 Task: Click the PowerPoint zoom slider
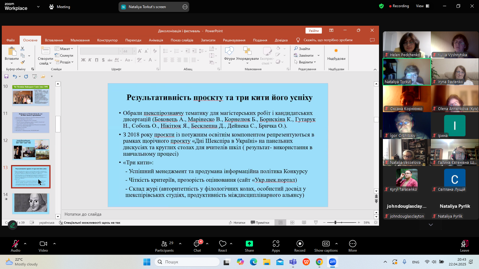coord(336,222)
